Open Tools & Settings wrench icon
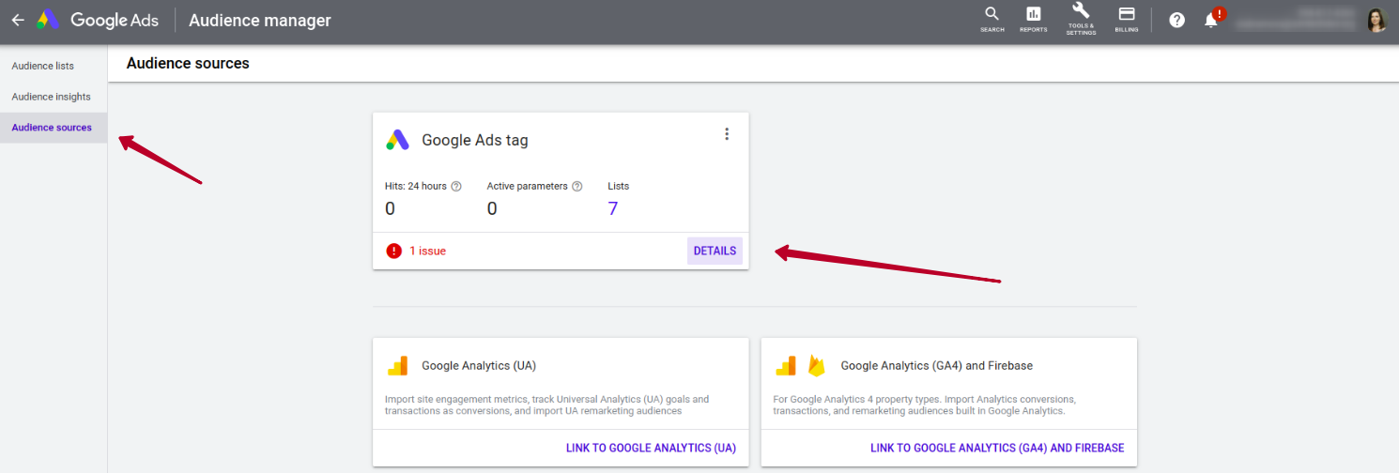 (1081, 19)
